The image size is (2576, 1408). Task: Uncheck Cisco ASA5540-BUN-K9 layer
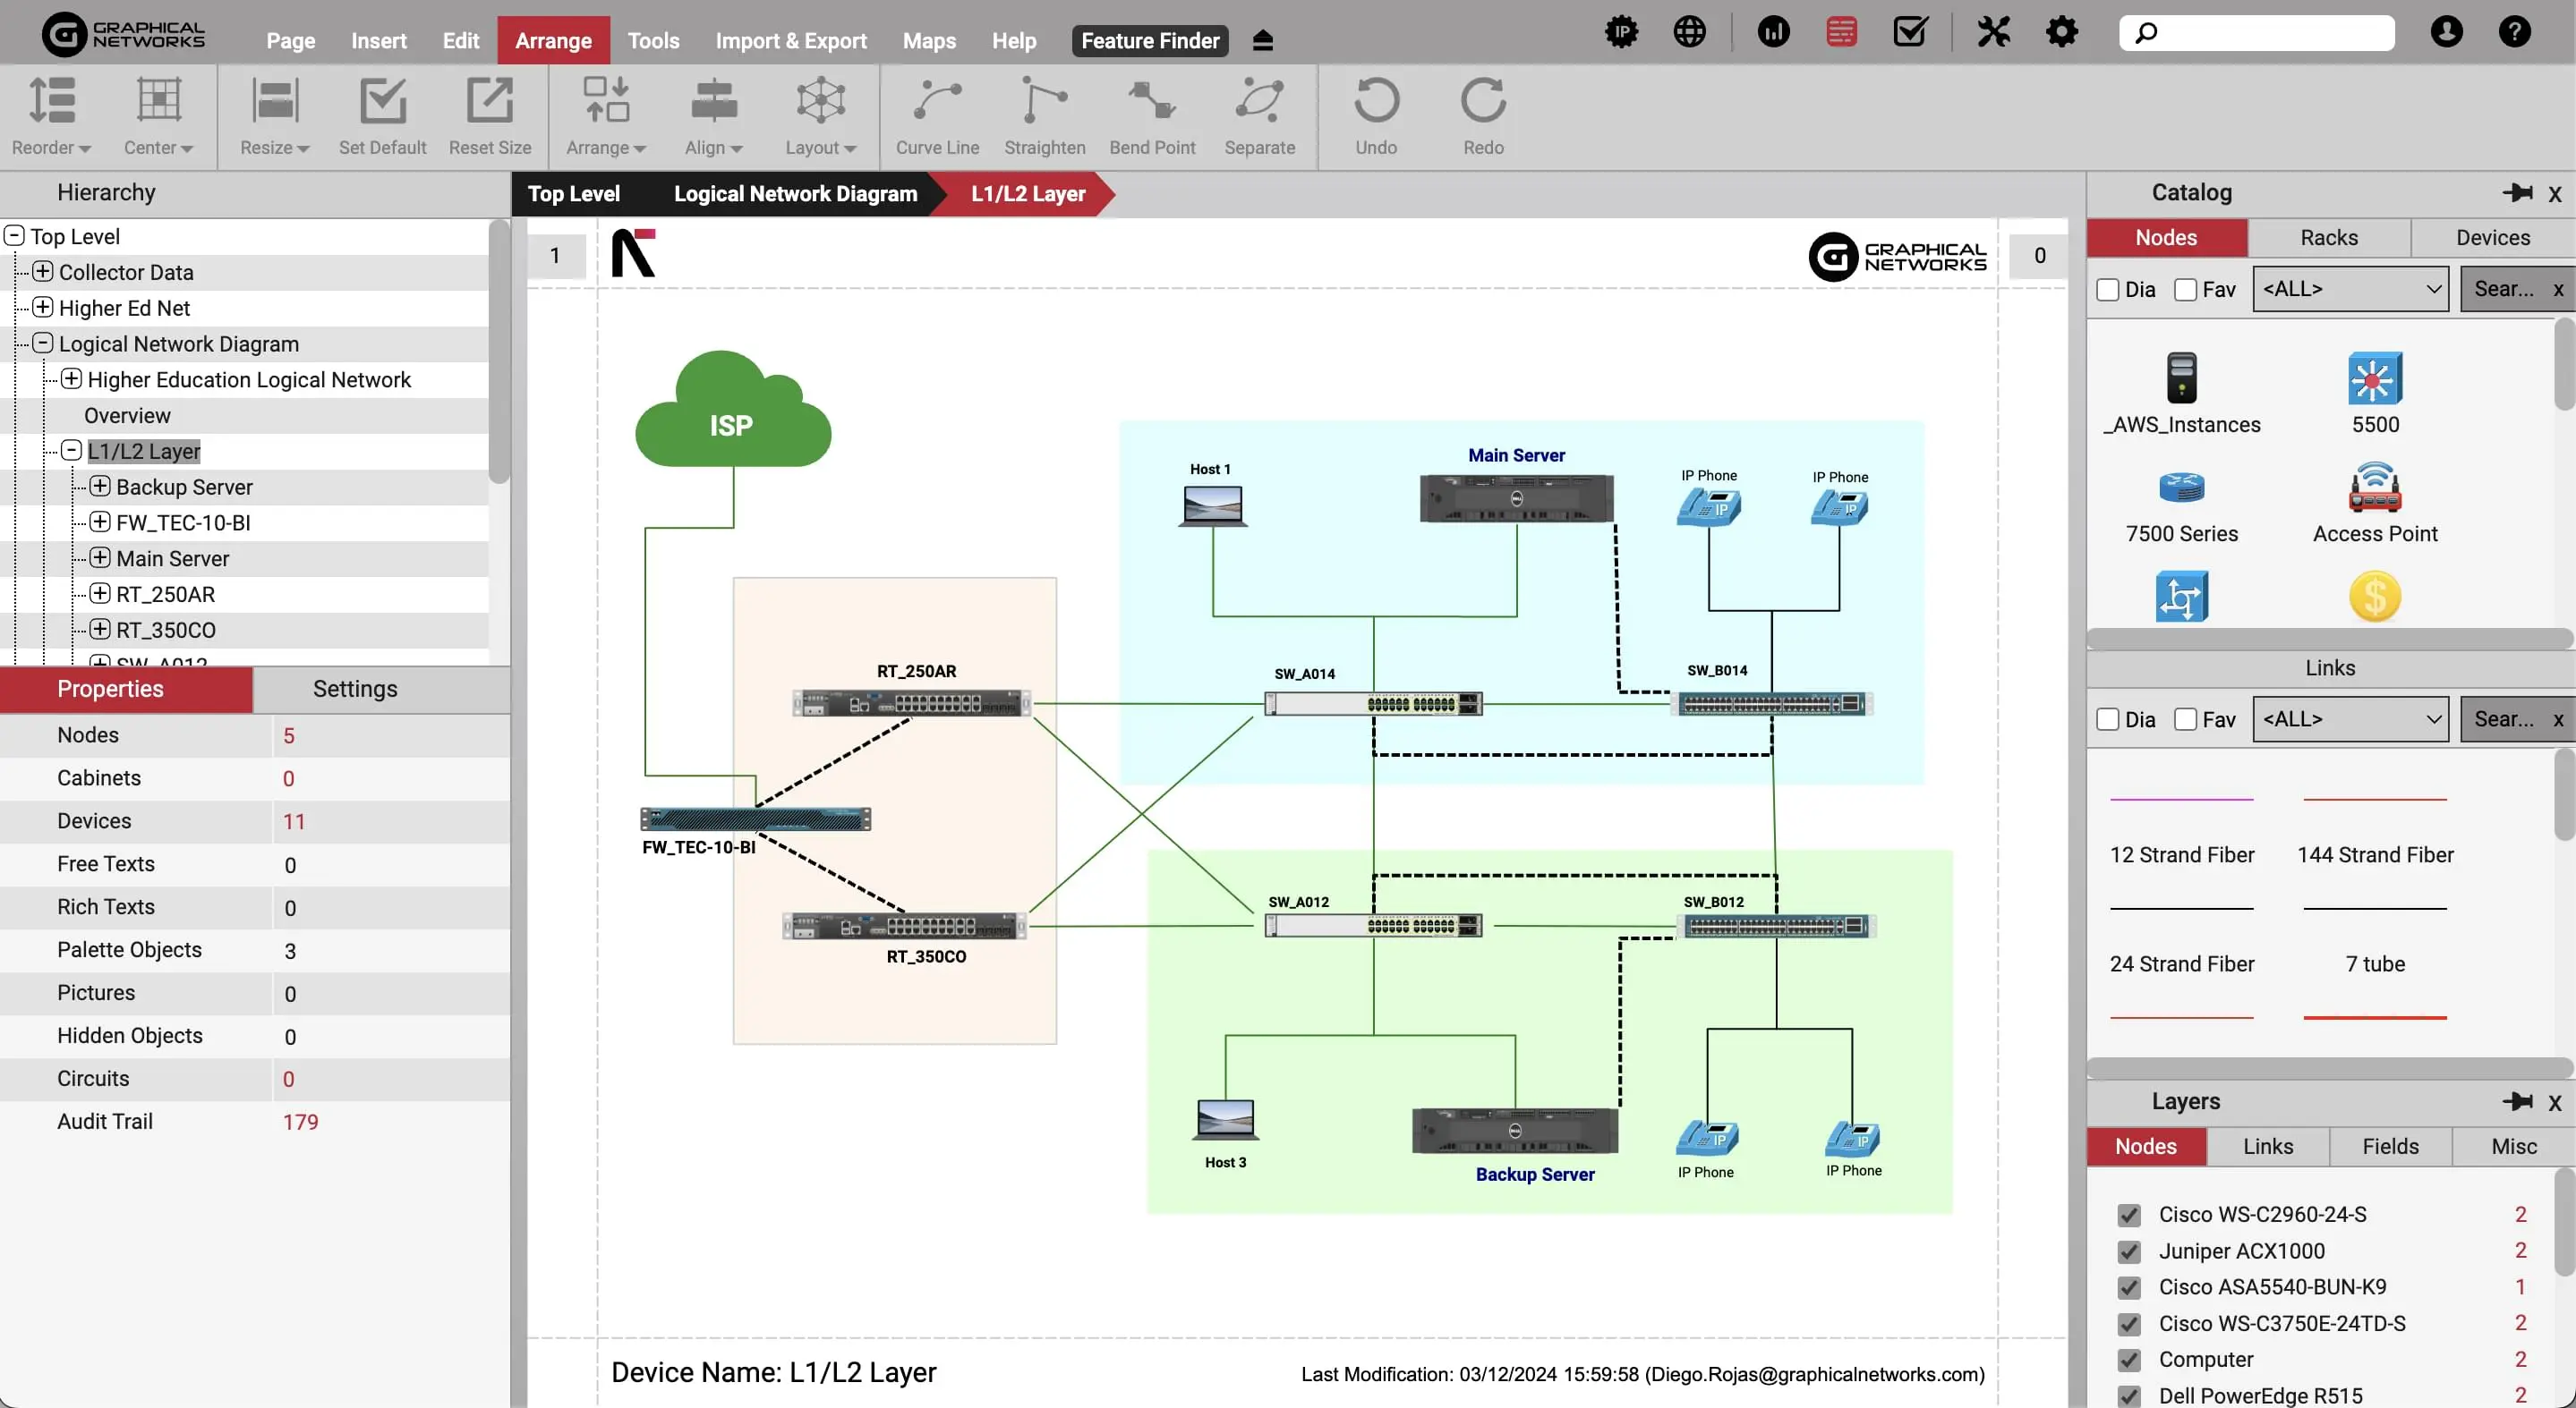(2129, 1288)
